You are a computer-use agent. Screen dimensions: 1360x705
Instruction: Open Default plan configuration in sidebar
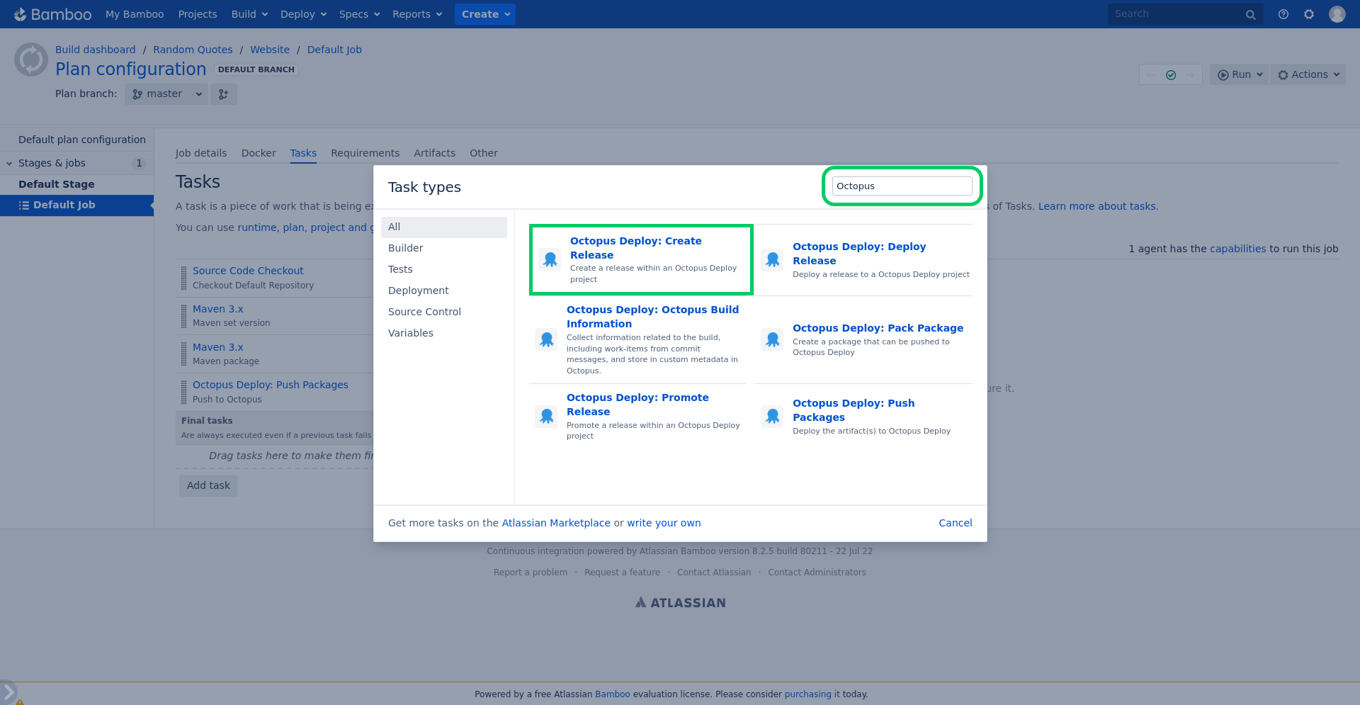(82, 140)
